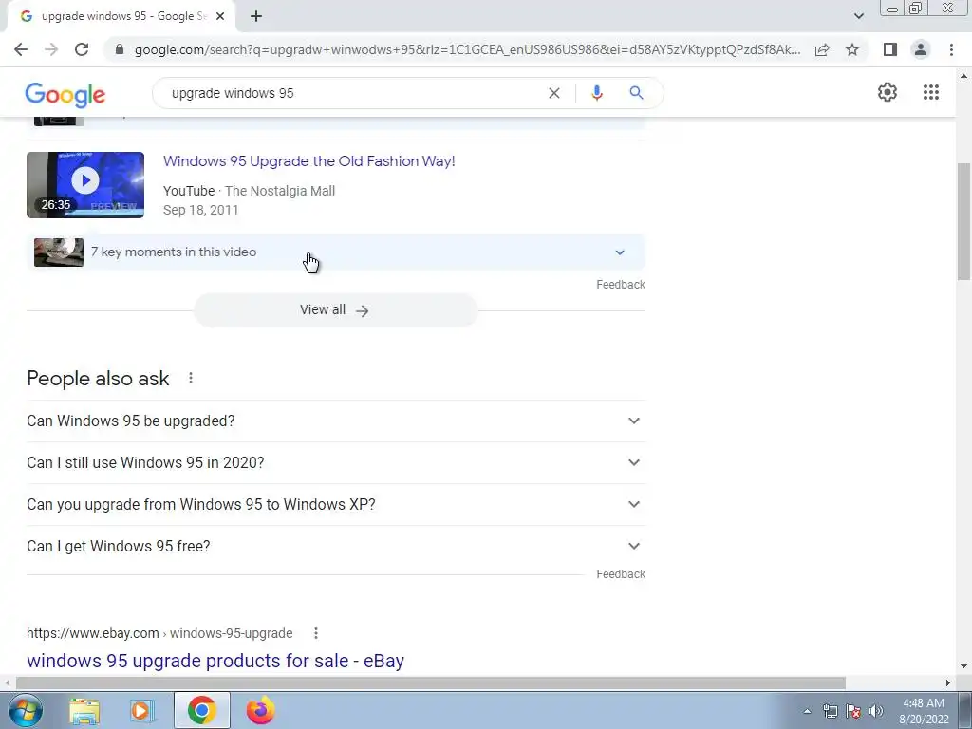Click Feedback under the videos section
This screenshot has width=972, height=729.
click(x=621, y=285)
